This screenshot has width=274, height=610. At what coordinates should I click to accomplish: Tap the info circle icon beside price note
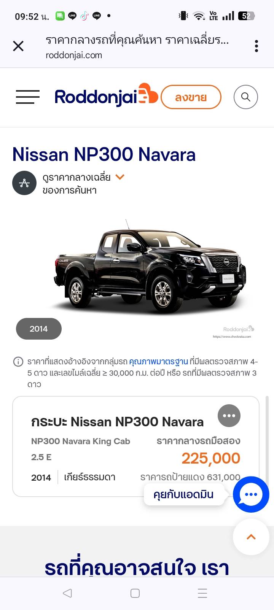coord(18,362)
